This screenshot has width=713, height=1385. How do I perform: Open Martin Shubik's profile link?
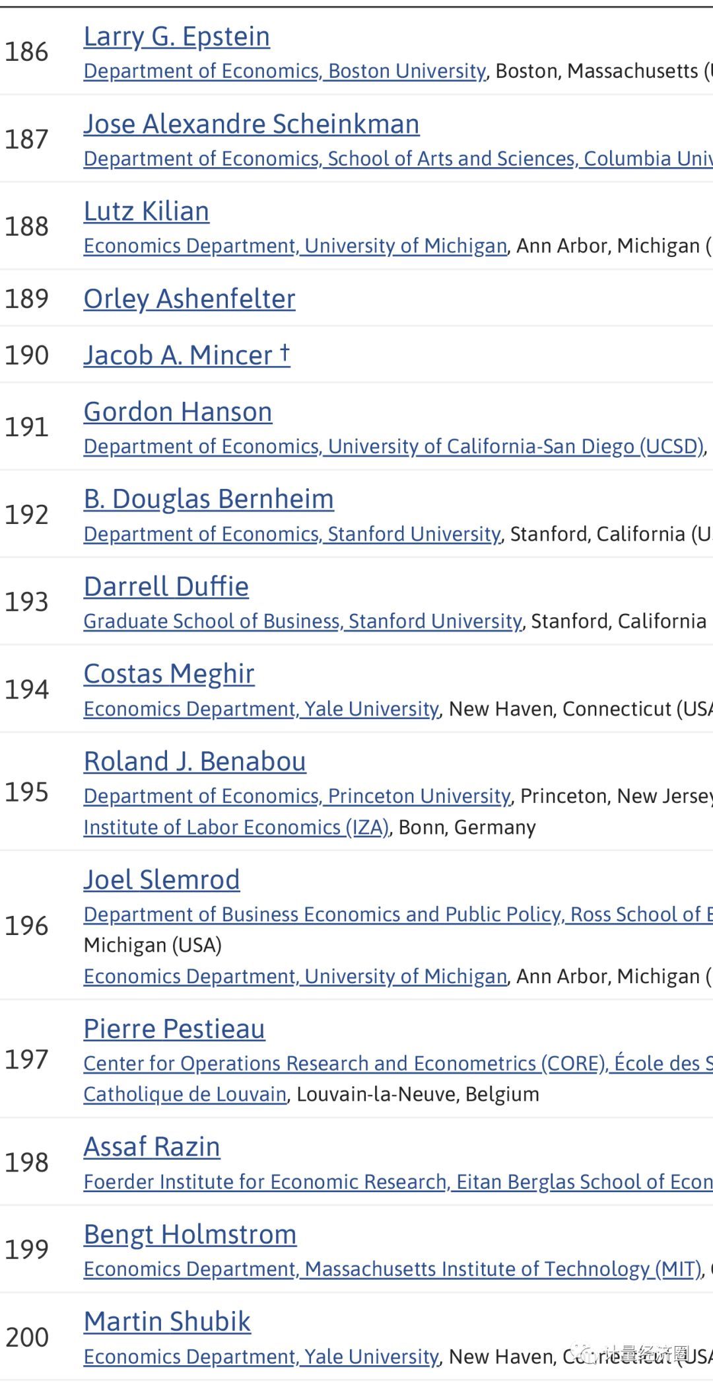pos(166,1322)
